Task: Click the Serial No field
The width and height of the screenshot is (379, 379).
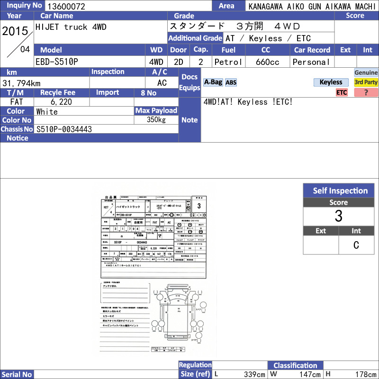Action: [x=106, y=374]
